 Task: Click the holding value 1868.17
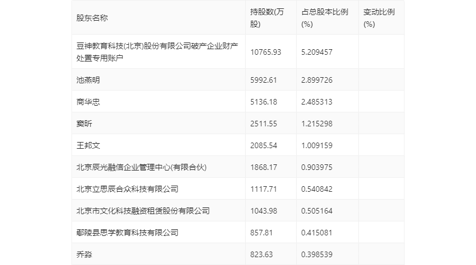264,167
